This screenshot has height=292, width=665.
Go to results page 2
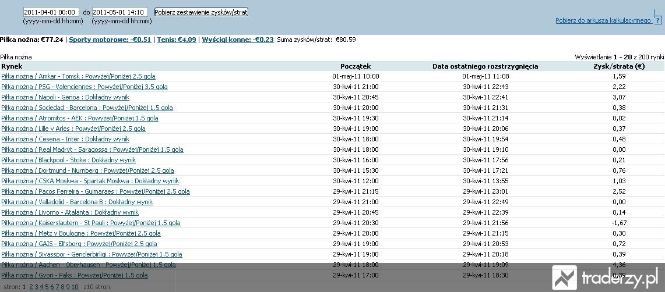coord(31,287)
